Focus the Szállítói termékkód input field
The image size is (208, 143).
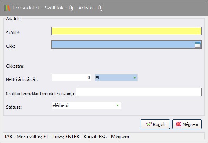(139, 92)
